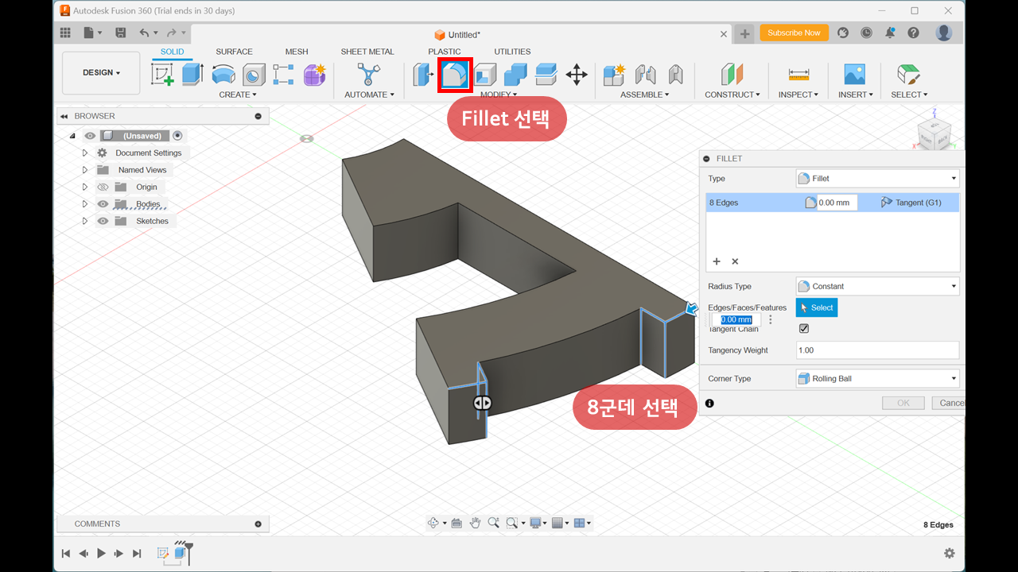This screenshot has height=572, width=1018.
Task: Open the CREATE menu
Action: [x=238, y=95]
